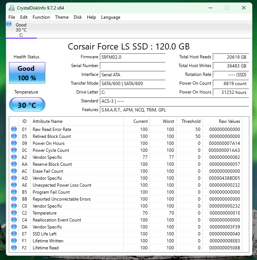Image resolution: width=257 pixels, height=260 pixels.
Task: Open the File menu
Action: [x=12, y=17]
